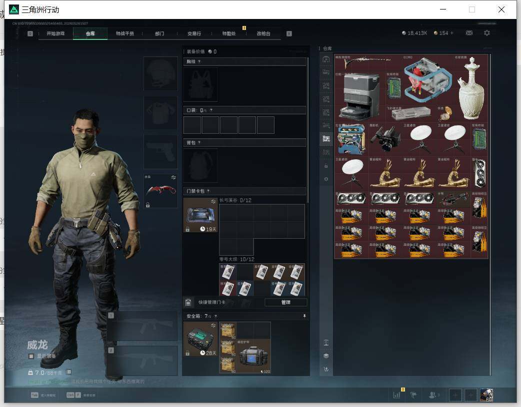The width and height of the screenshot is (521, 407).
Task: Select the highlighted warehouse page sidebar icon
Action: [x=326, y=139]
